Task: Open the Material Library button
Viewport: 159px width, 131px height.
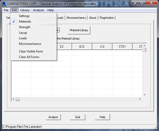Action: tap(79, 30)
